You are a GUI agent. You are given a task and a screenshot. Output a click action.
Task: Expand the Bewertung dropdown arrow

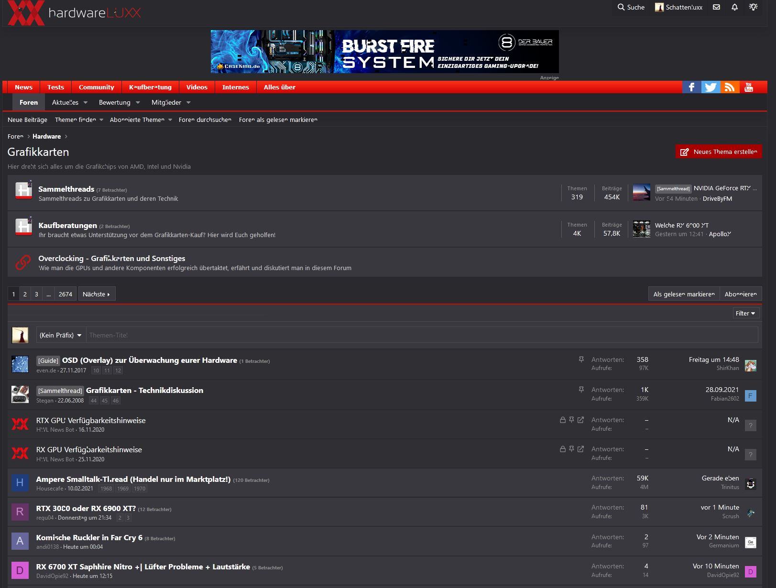(138, 102)
